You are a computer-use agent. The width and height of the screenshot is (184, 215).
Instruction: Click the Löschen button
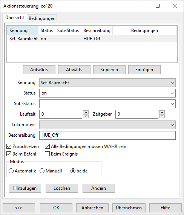[62, 188]
